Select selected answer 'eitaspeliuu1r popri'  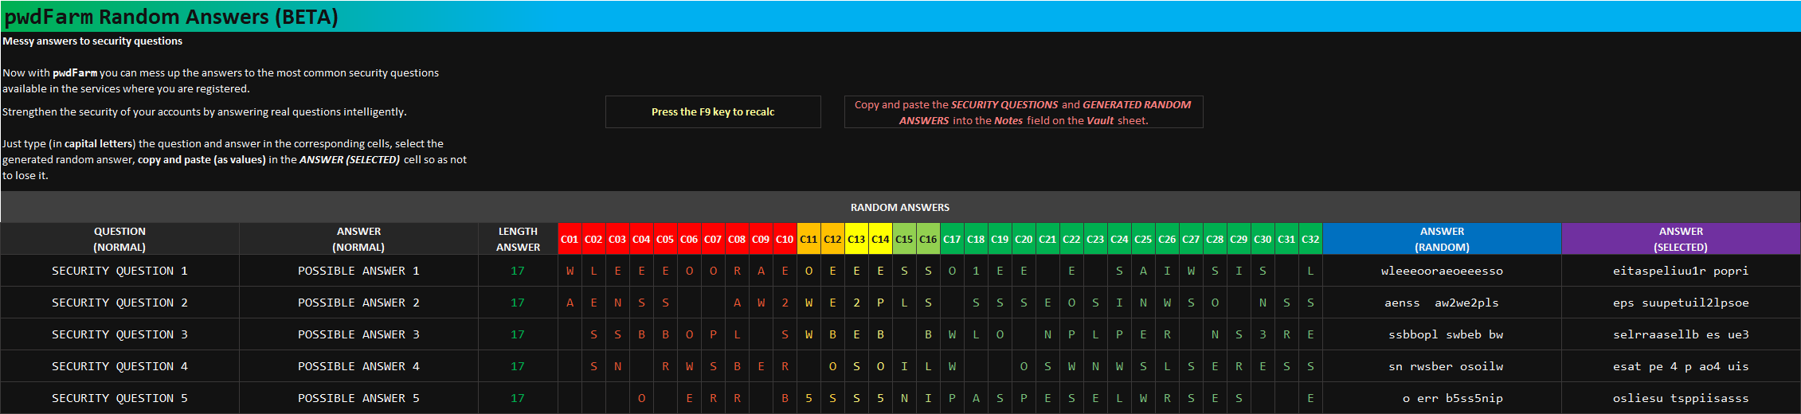tap(1681, 271)
